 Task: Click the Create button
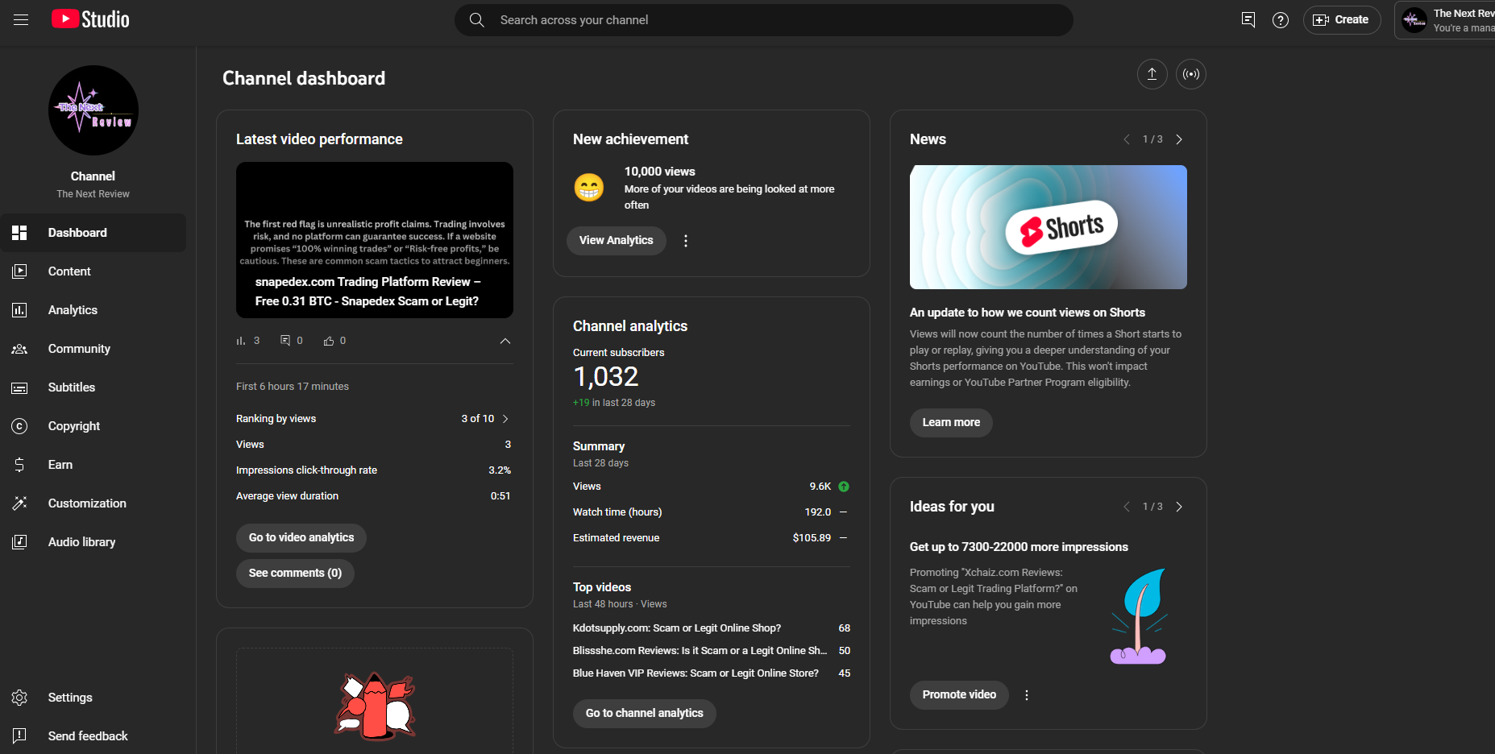pyautogui.click(x=1342, y=20)
